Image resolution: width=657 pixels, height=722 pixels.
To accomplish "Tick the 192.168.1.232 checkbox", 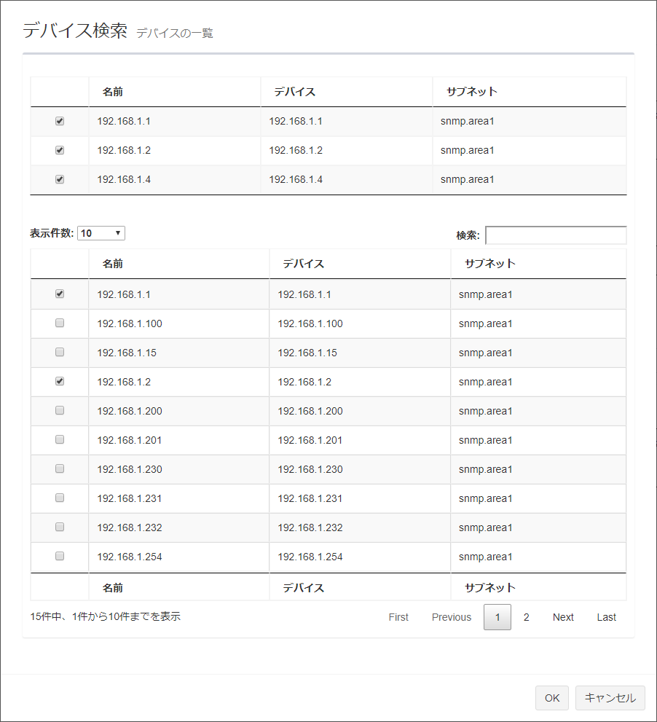I will [60, 527].
